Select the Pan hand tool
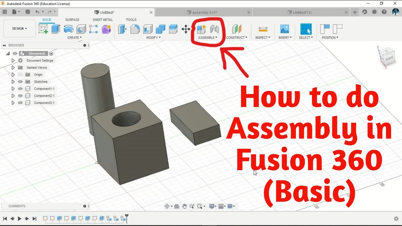The width and height of the screenshot is (402, 226). tap(184, 206)
